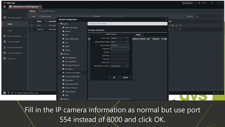Image resolution: width=225 pixels, height=127 pixels.
Task: Close the Remote Configuration window
Action: [x=166, y=19]
